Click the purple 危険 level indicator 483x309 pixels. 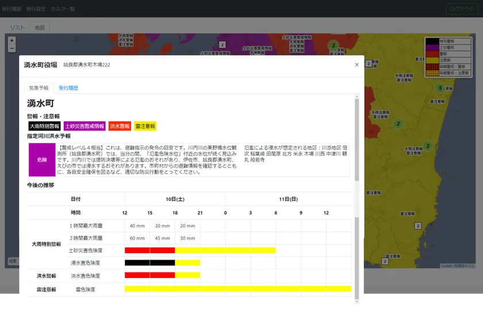(x=42, y=160)
